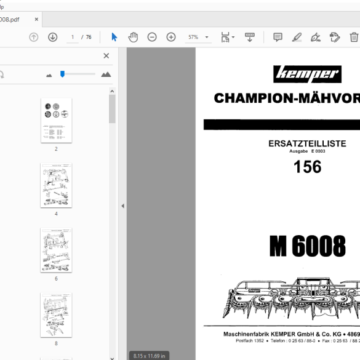Click the Delete trash can icon

(354, 37)
